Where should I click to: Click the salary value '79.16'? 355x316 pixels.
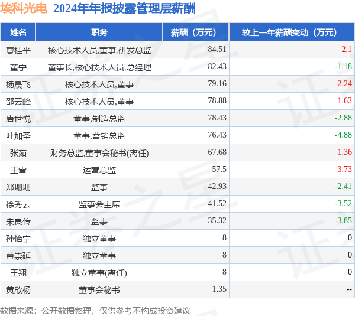217,84
